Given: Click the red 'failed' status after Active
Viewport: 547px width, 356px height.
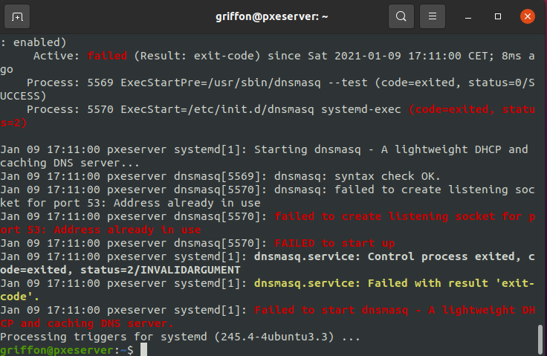Looking at the screenshot, I should point(107,55).
